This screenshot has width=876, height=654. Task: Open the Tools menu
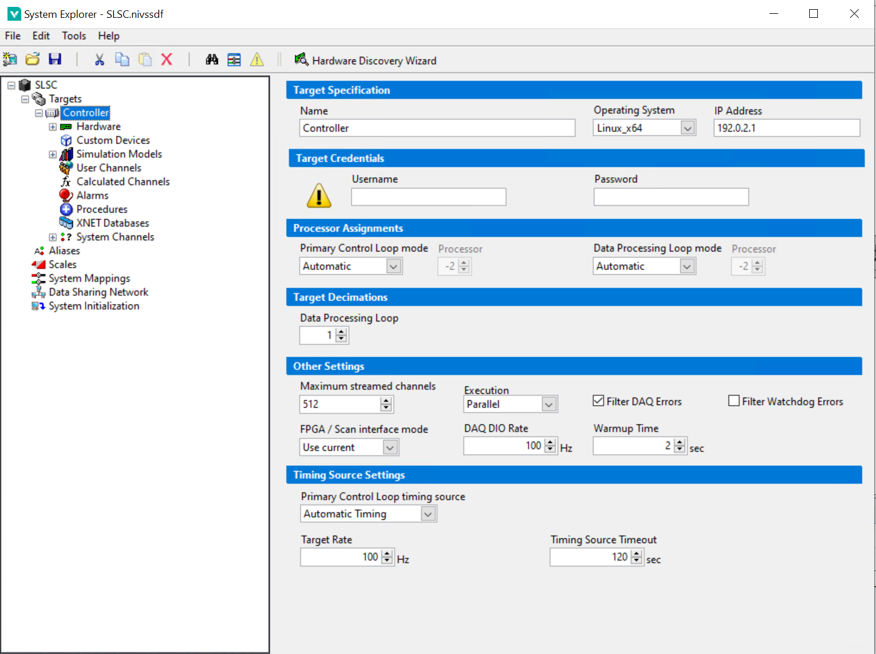[74, 36]
